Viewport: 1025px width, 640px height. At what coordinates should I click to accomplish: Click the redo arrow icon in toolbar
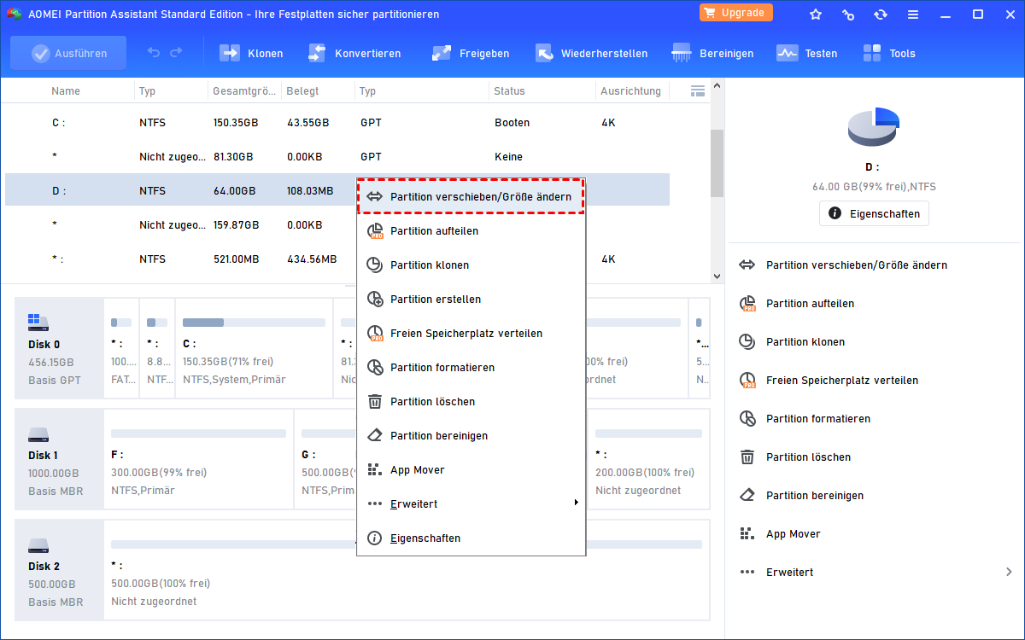click(176, 53)
